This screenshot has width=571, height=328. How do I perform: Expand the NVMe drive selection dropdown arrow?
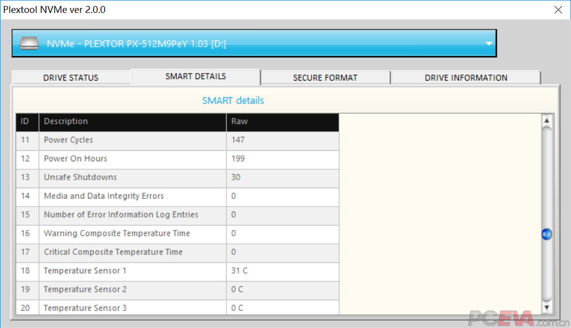[x=489, y=44]
